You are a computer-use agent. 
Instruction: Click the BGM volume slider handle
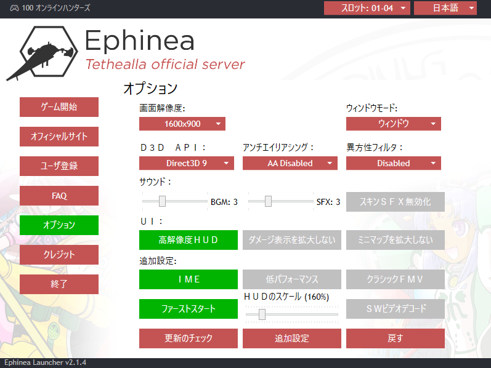click(162, 201)
